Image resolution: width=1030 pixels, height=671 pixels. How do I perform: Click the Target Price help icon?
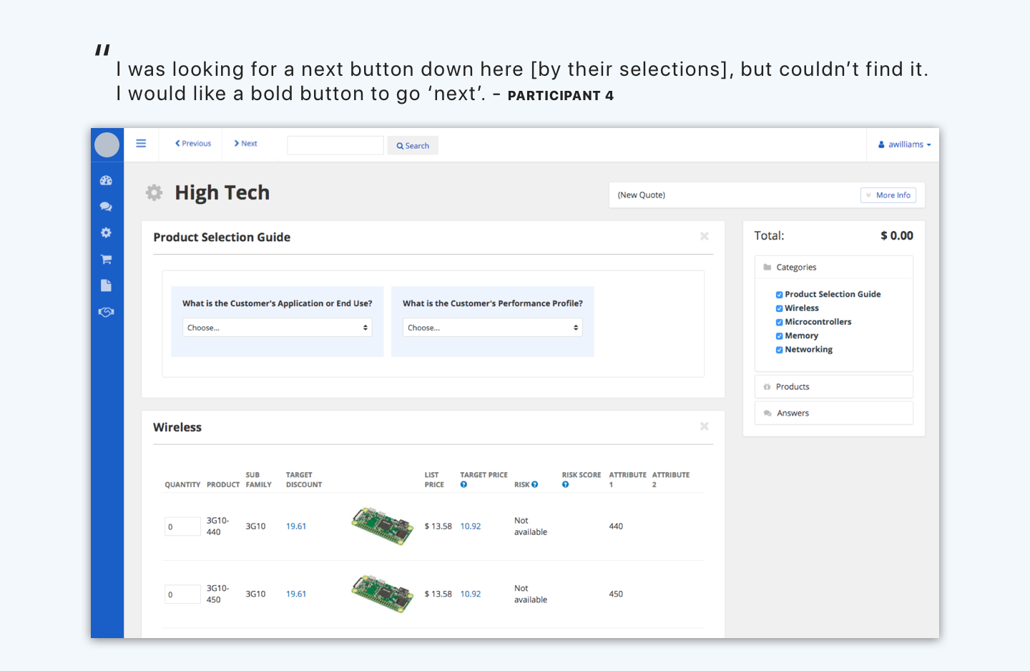pyautogui.click(x=463, y=485)
